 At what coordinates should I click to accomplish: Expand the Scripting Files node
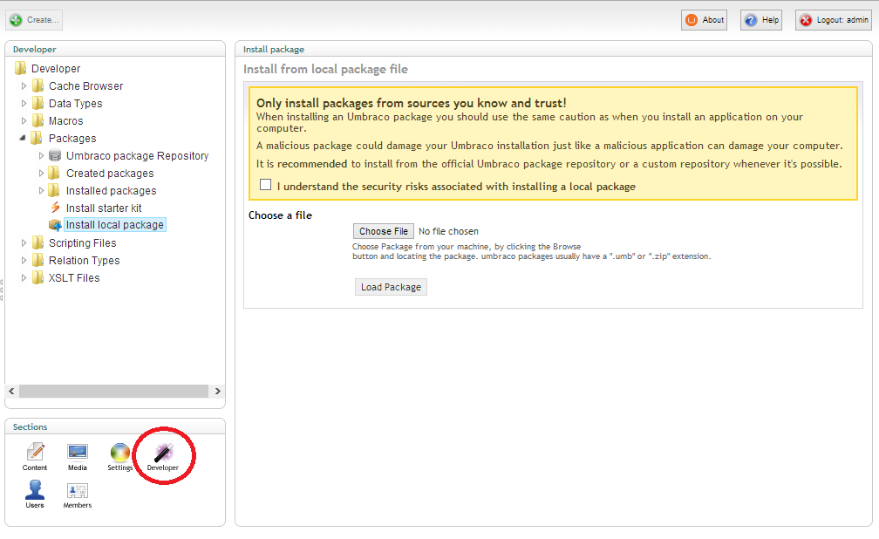tap(24, 242)
